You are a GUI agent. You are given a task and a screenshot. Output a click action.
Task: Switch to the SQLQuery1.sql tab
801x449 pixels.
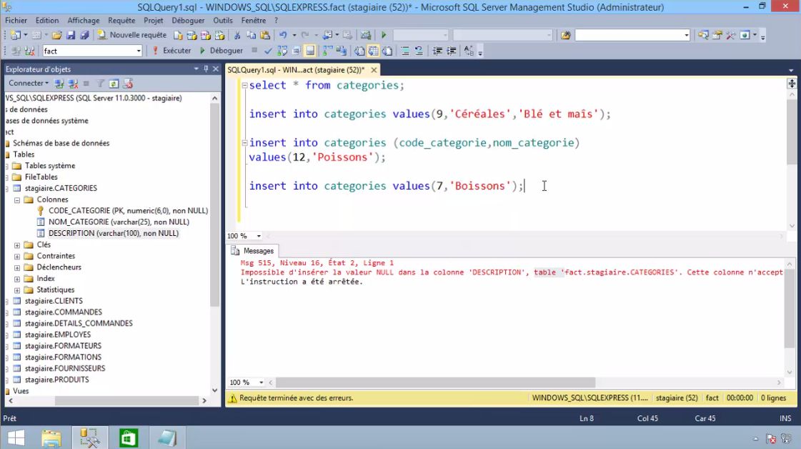pos(296,69)
